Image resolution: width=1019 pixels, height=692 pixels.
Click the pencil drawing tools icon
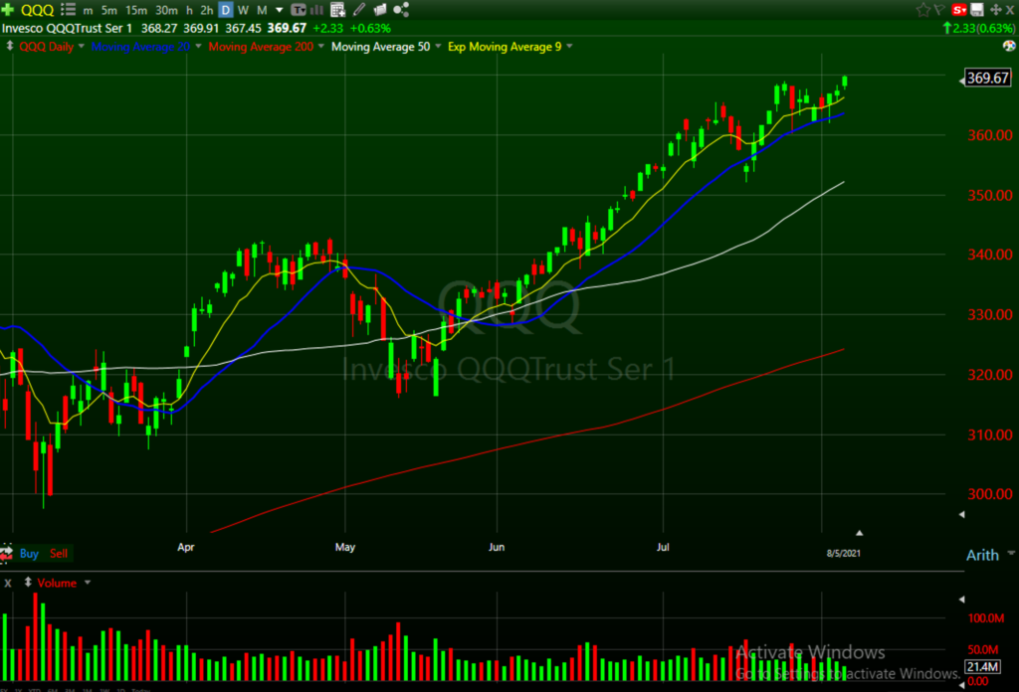tap(358, 10)
